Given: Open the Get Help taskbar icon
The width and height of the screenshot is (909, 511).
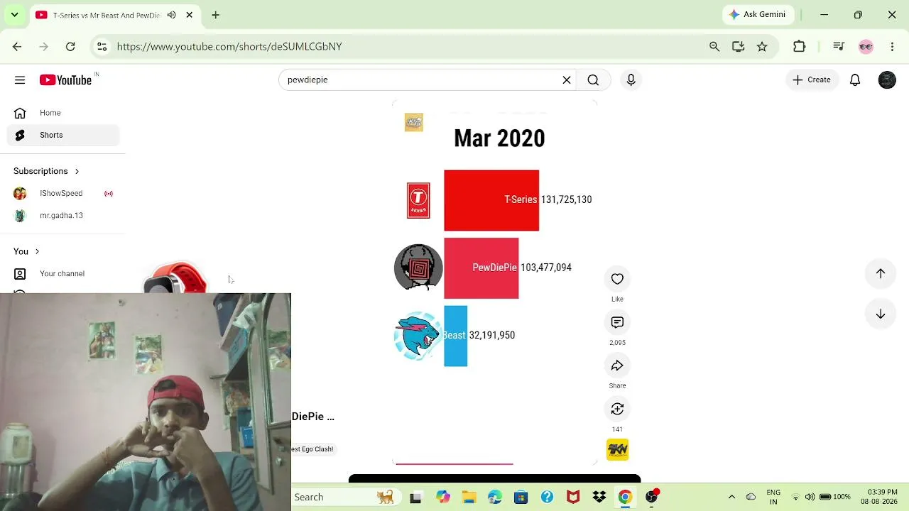Looking at the screenshot, I should tap(547, 498).
